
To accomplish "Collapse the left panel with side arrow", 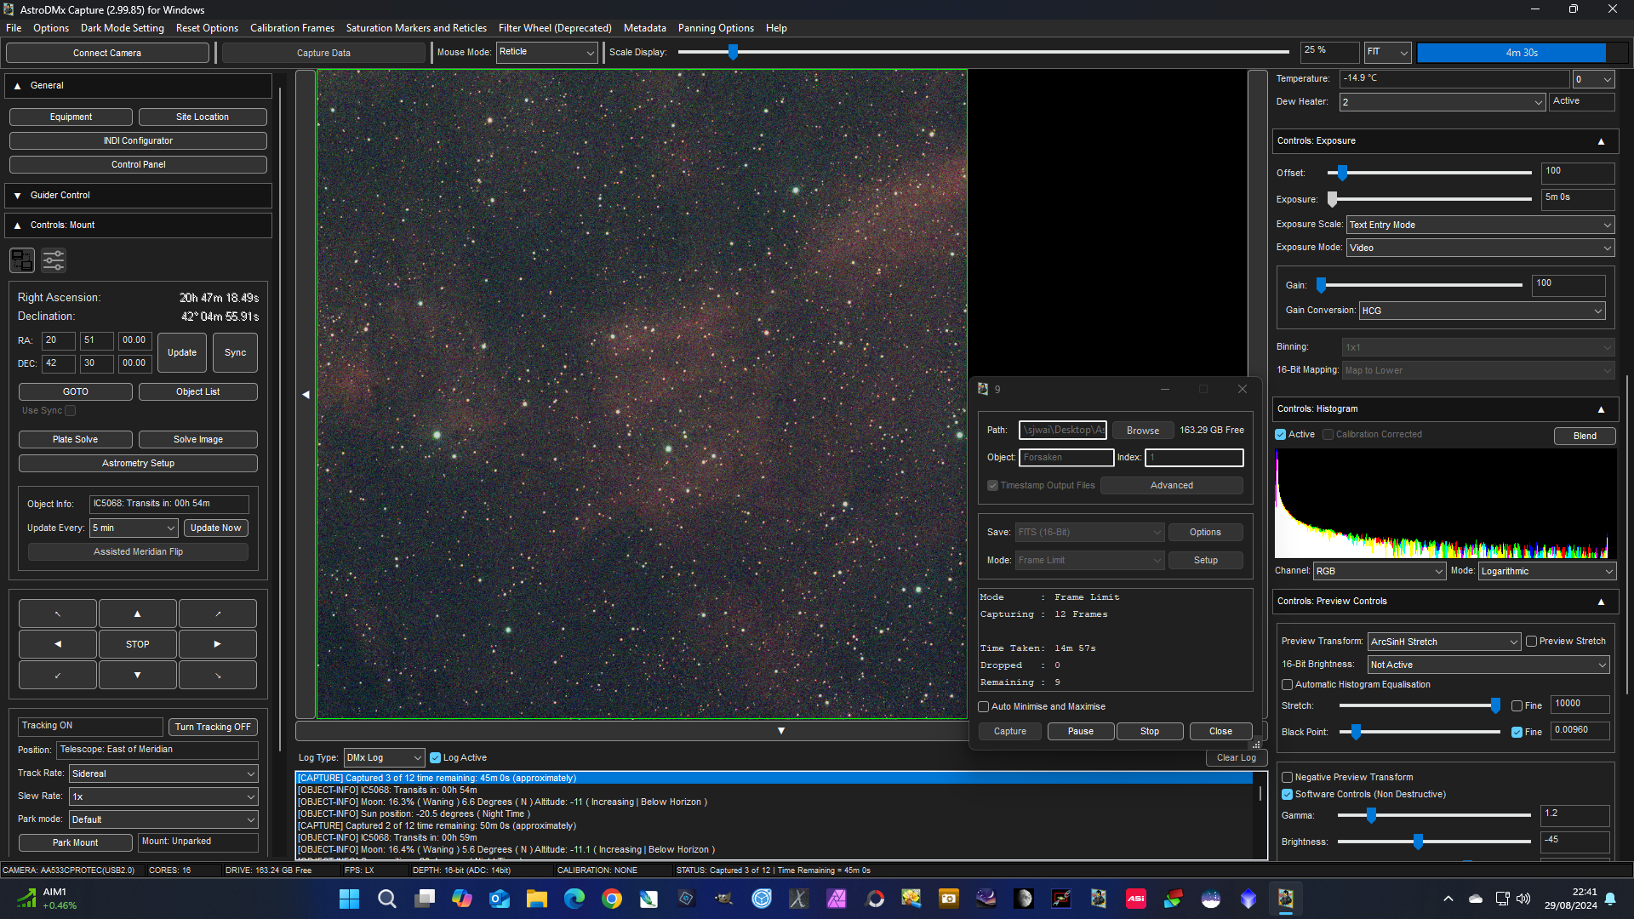I will [306, 394].
